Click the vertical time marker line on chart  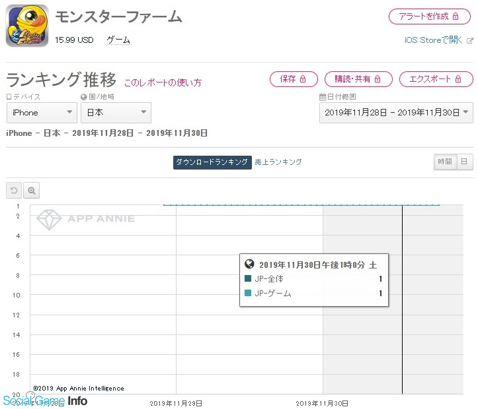tap(402, 299)
